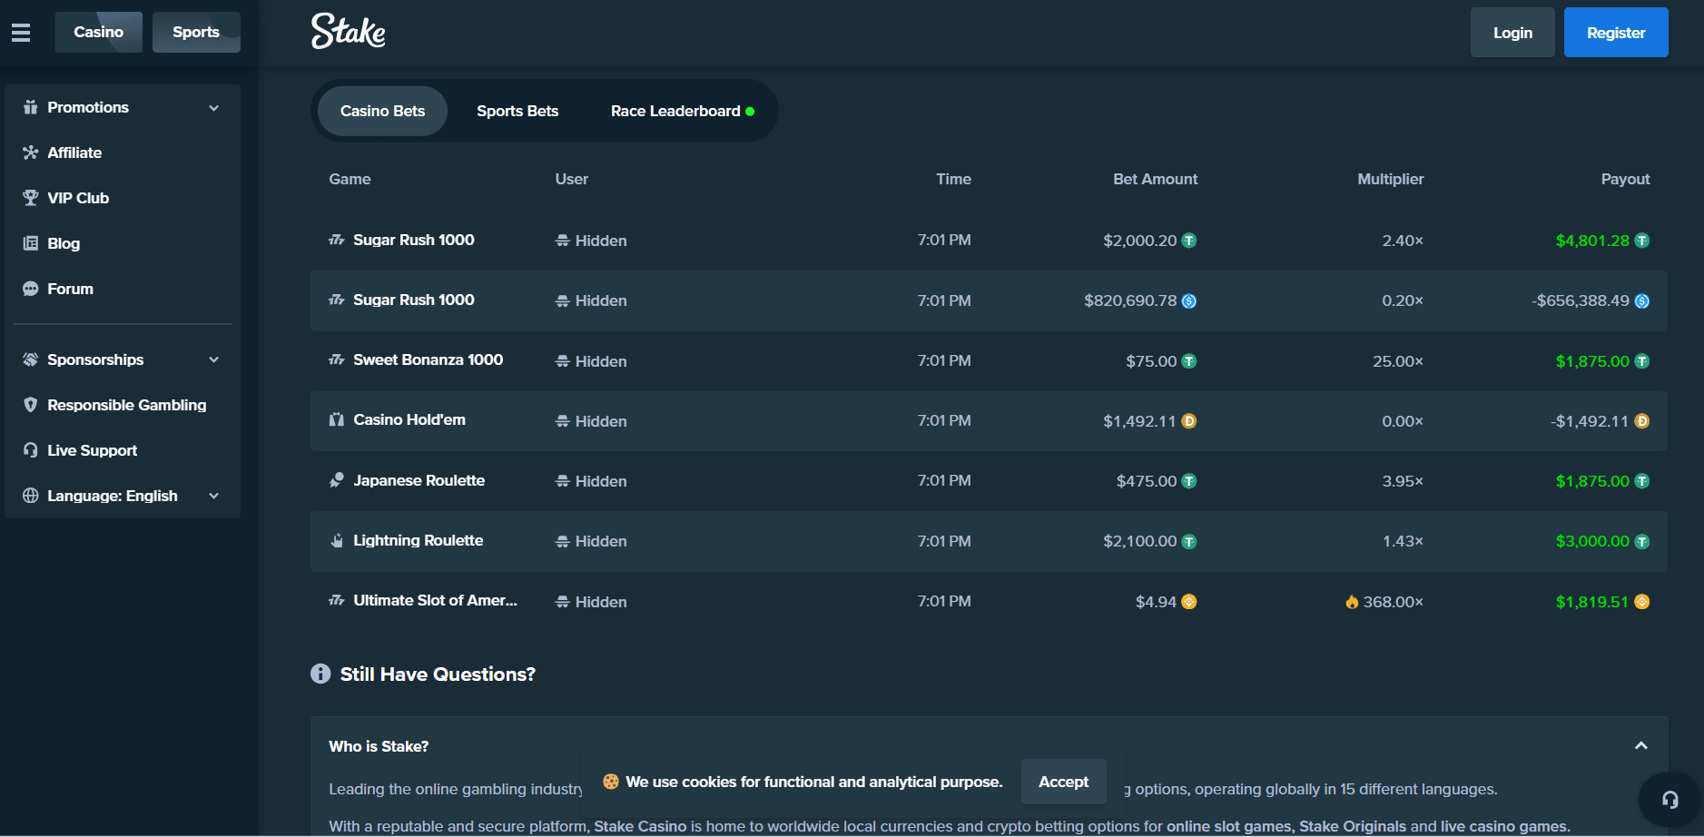Image resolution: width=1704 pixels, height=837 pixels.
Task: Click the Stake Casino link in description
Action: coord(640,826)
